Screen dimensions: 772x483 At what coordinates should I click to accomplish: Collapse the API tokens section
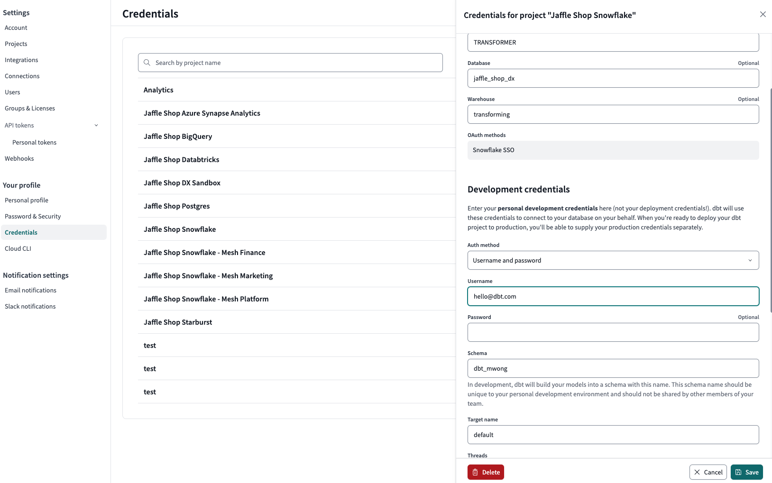[x=96, y=125]
